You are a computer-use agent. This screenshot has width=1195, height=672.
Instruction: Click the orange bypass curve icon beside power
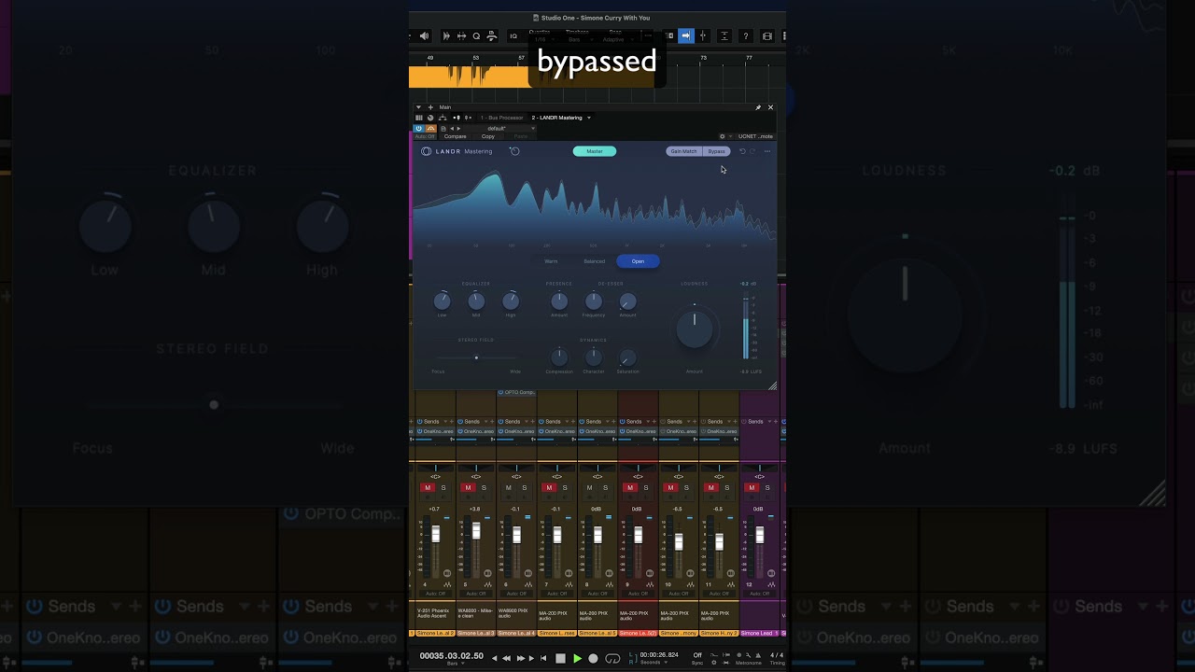click(430, 128)
